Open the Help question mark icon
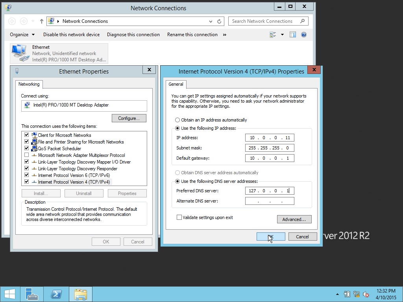The width and height of the screenshot is (403, 302). click(x=304, y=35)
